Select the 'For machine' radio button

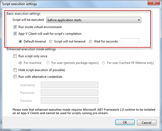point(20,63)
